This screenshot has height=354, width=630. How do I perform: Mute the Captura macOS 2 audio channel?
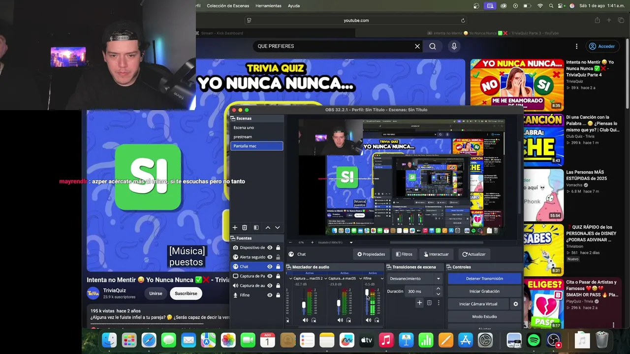(x=305, y=320)
